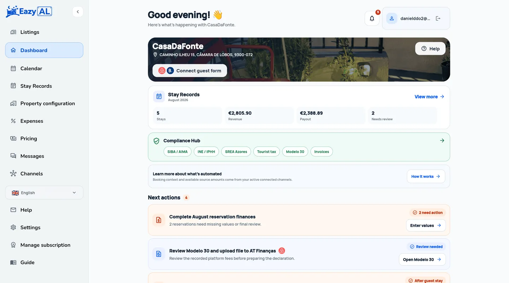Screen dimensions: 509x283
Task: Click the Enter values button
Action: 426,225
